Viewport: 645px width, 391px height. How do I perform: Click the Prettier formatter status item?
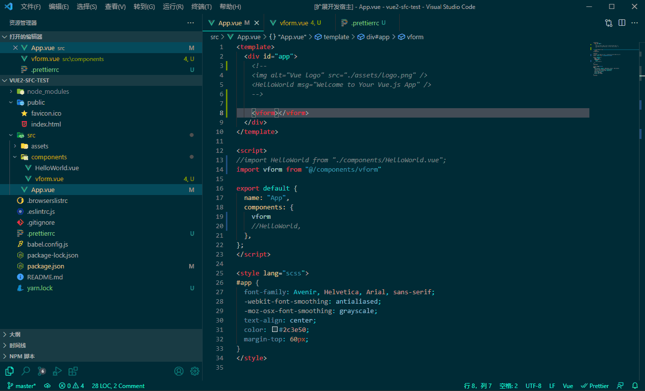coord(595,386)
